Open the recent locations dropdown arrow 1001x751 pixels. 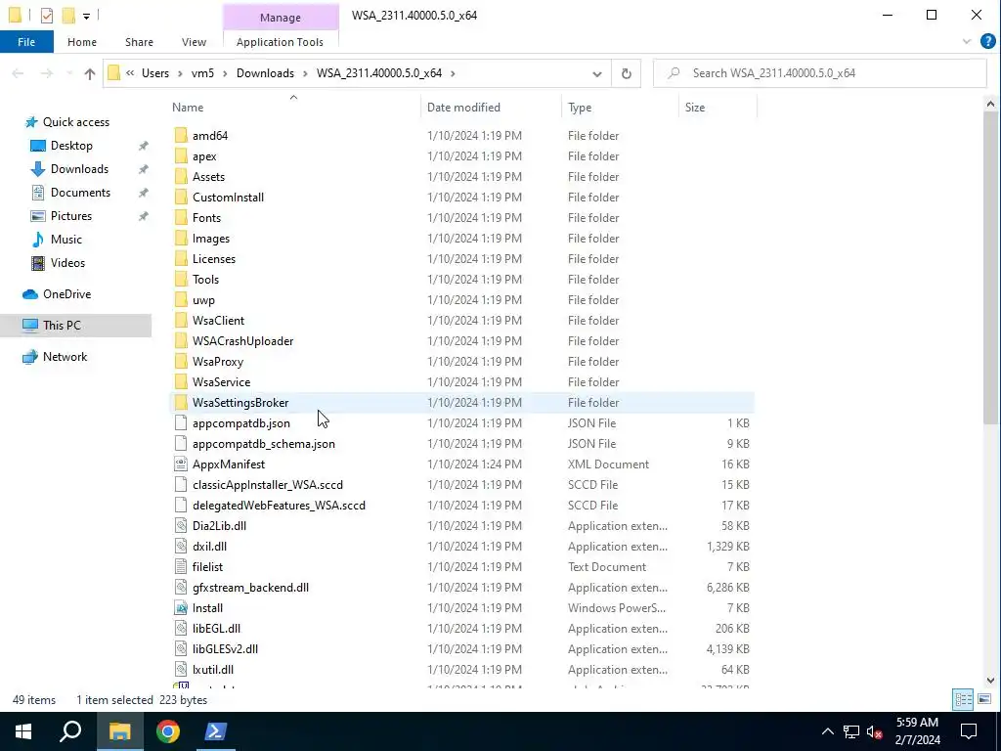pyautogui.click(x=69, y=73)
